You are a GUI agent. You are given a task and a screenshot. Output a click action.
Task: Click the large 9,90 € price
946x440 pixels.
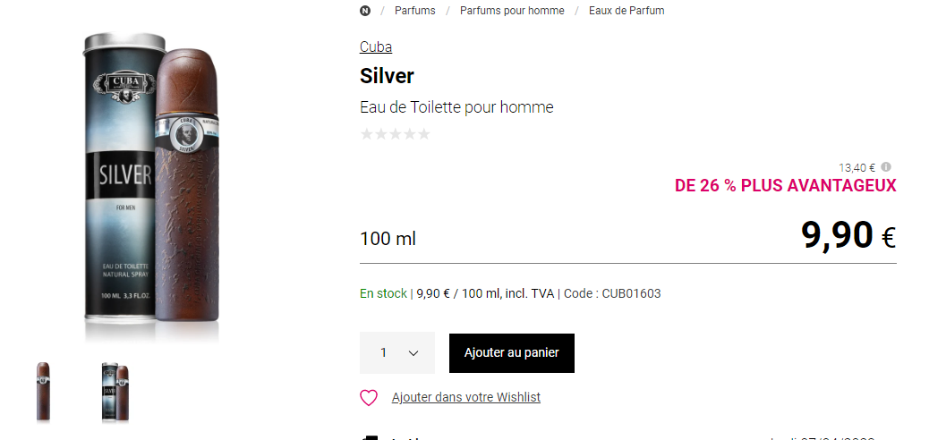point(847,235)
